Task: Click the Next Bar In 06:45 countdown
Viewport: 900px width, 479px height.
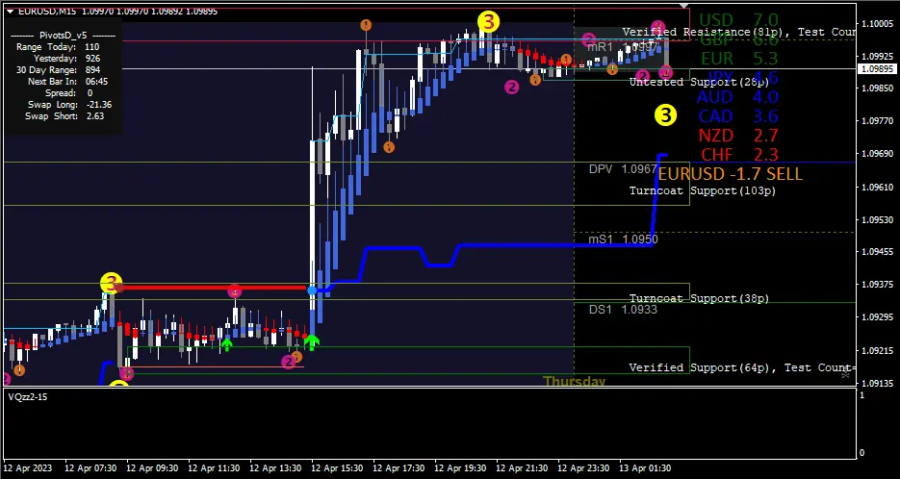Action: click(67, 82)
